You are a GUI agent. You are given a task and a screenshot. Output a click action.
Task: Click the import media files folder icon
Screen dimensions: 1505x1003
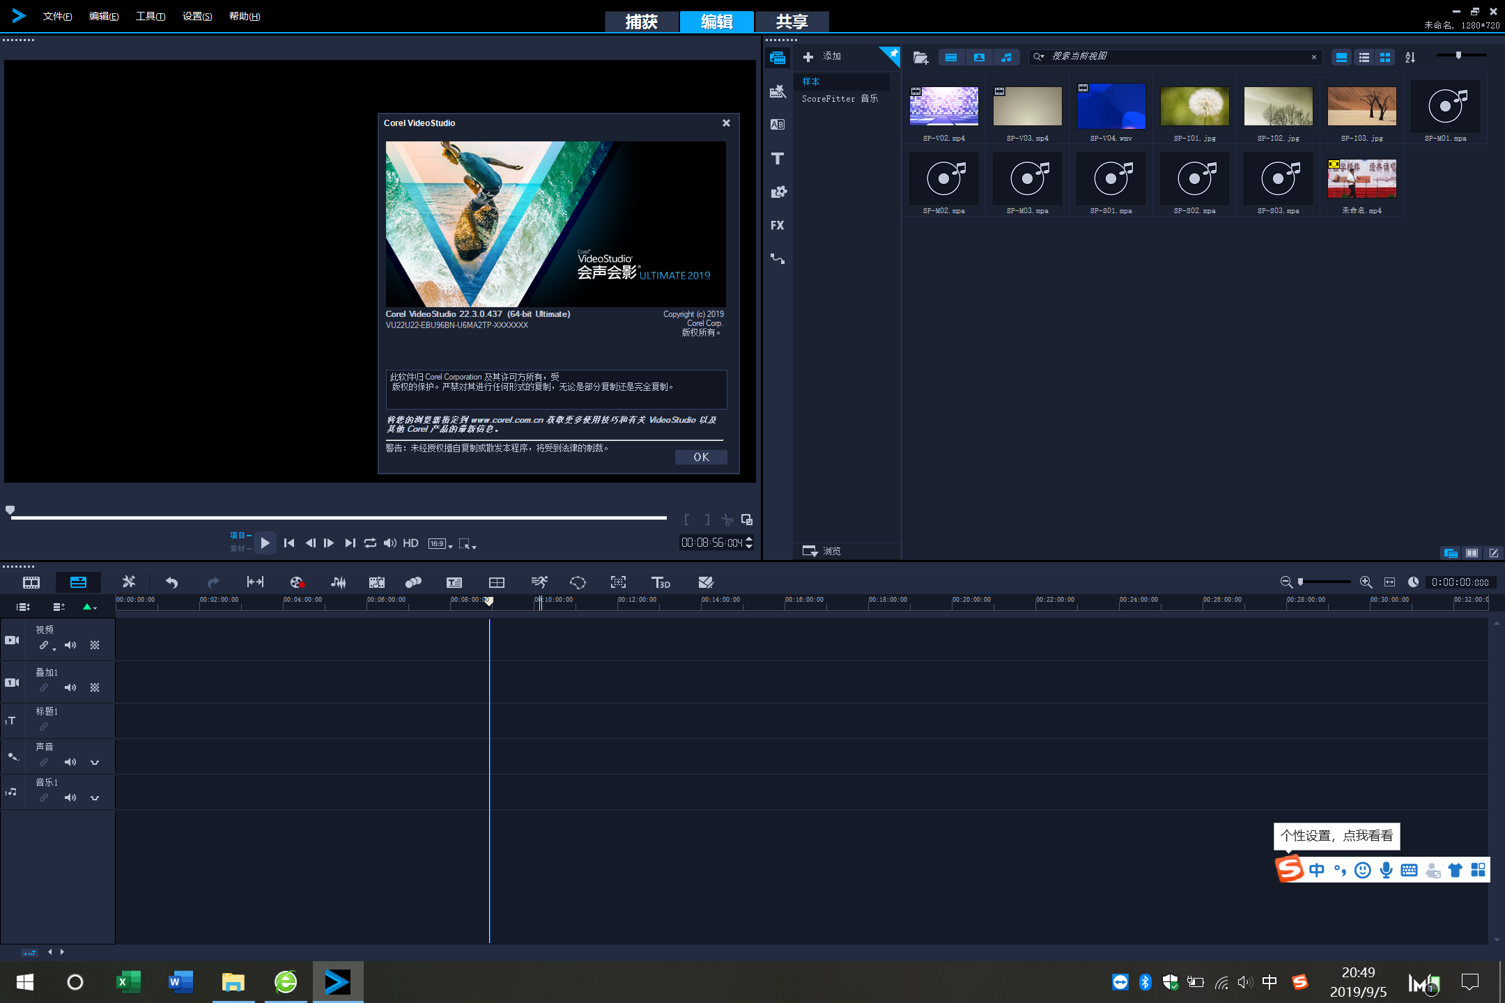tap(920, 57)
